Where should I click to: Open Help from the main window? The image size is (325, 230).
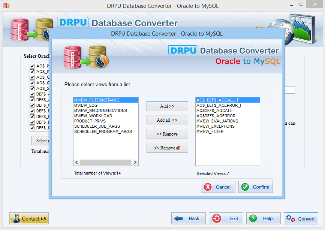pyautogui.click(x=264, y=218)
